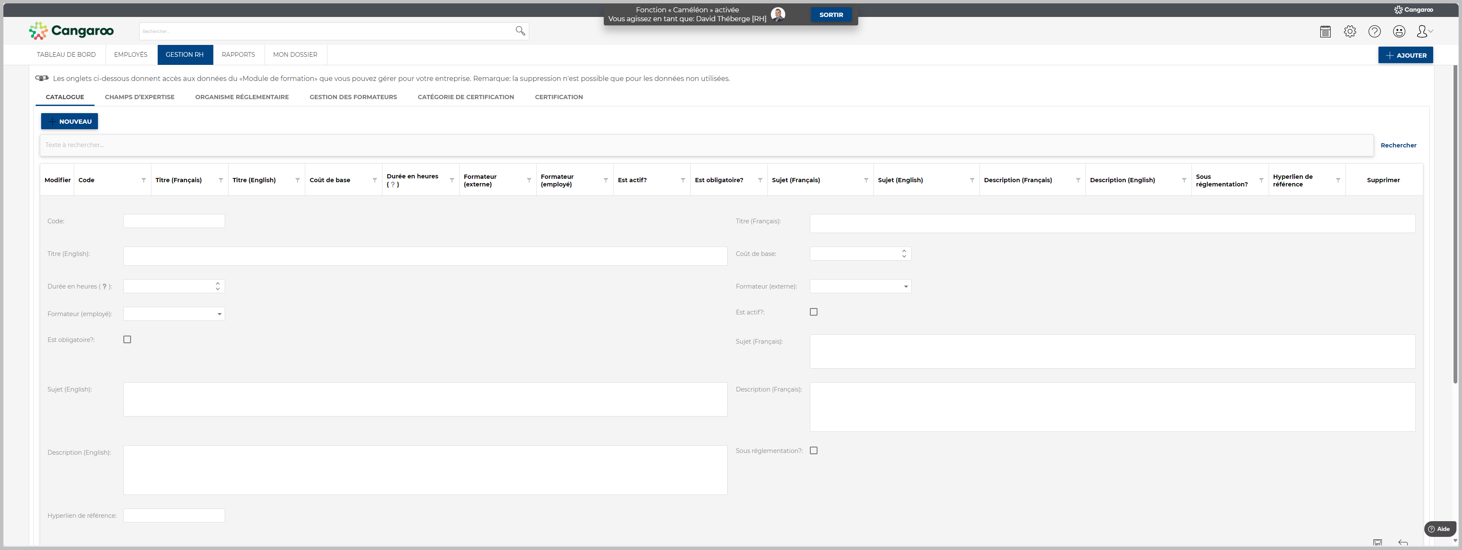The width and height of the screenshot is (1462, 550).
Task: Click the help question mark icon
Action: (x=1374, y=32)
